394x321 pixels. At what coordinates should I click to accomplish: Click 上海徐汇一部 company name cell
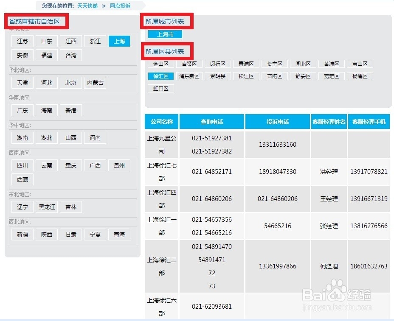coord(162,226)
